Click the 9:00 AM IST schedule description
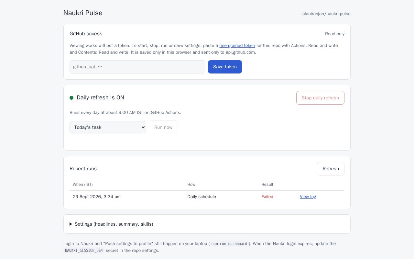 tap(125, 113)
